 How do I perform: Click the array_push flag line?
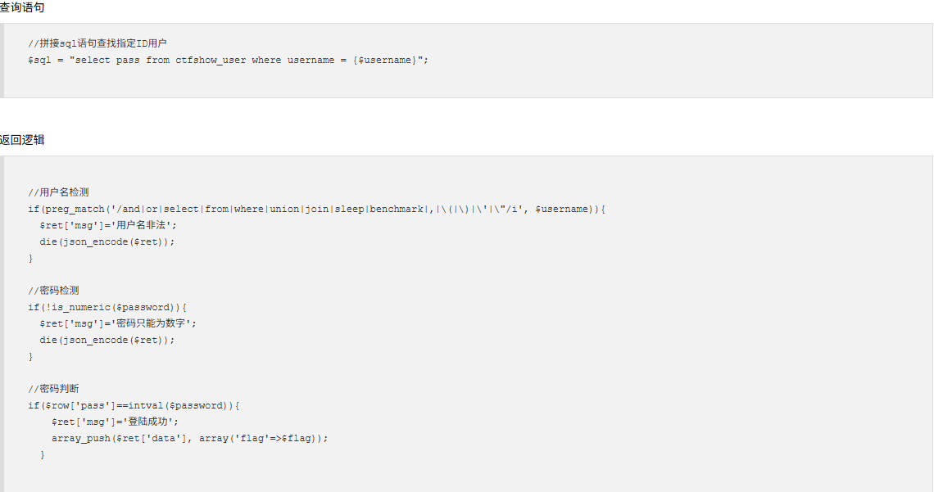(x=189, y=439)
